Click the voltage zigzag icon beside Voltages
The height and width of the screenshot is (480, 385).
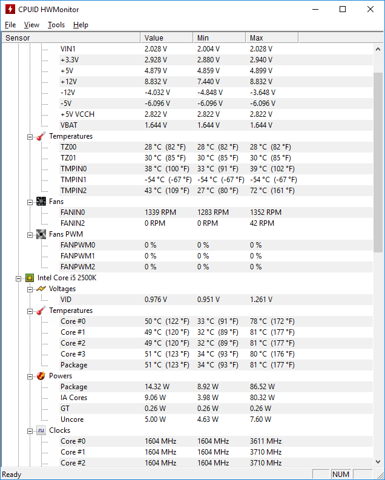tap(41, 289)
